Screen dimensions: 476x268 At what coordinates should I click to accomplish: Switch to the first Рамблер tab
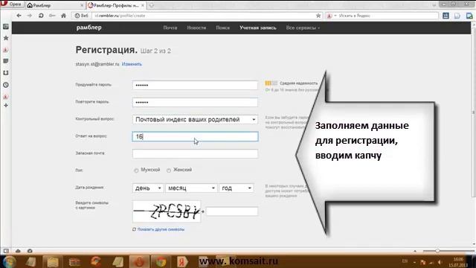54,5
